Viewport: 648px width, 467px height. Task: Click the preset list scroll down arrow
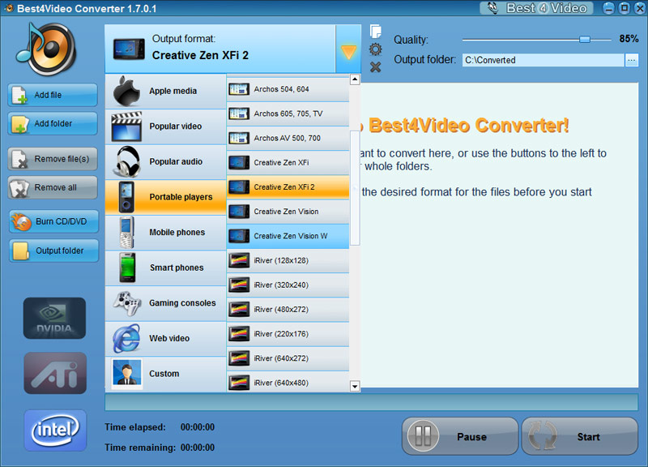tap(355, 387)
